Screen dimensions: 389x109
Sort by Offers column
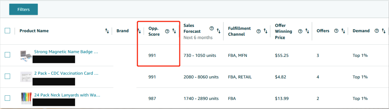point(343,31)
